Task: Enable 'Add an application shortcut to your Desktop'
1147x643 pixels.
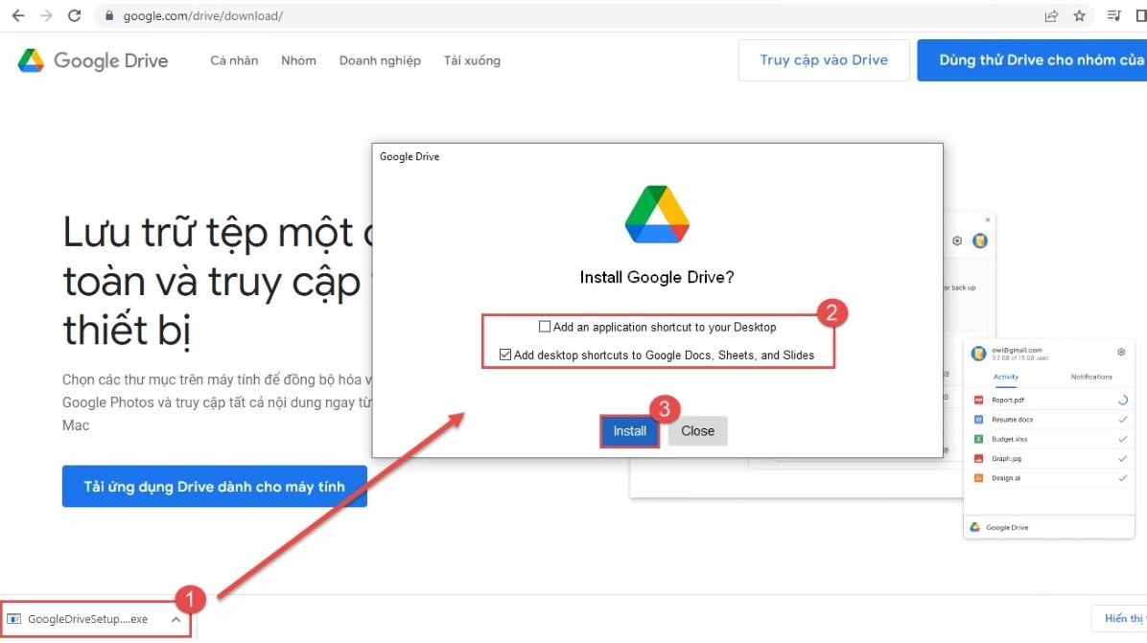Action: pyautogui.click(x=545, y=327)
